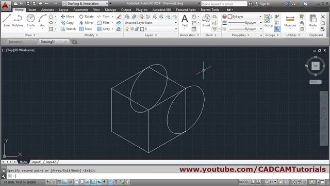Open the Parametric ribbon tab

(x=80, y=10)
